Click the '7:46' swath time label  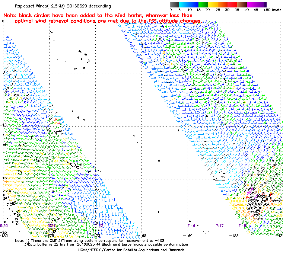pyautogui.click(x=191, y=225)
